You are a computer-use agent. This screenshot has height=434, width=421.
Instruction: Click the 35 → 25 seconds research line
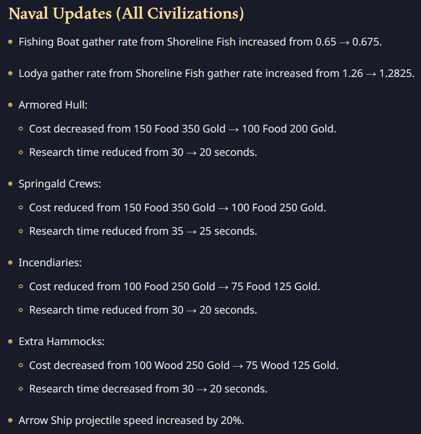coord(143,231)
